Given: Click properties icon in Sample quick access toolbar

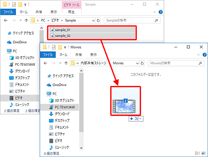Looking at the screenshot, I should pyautogui.click(x=14, y=5).
